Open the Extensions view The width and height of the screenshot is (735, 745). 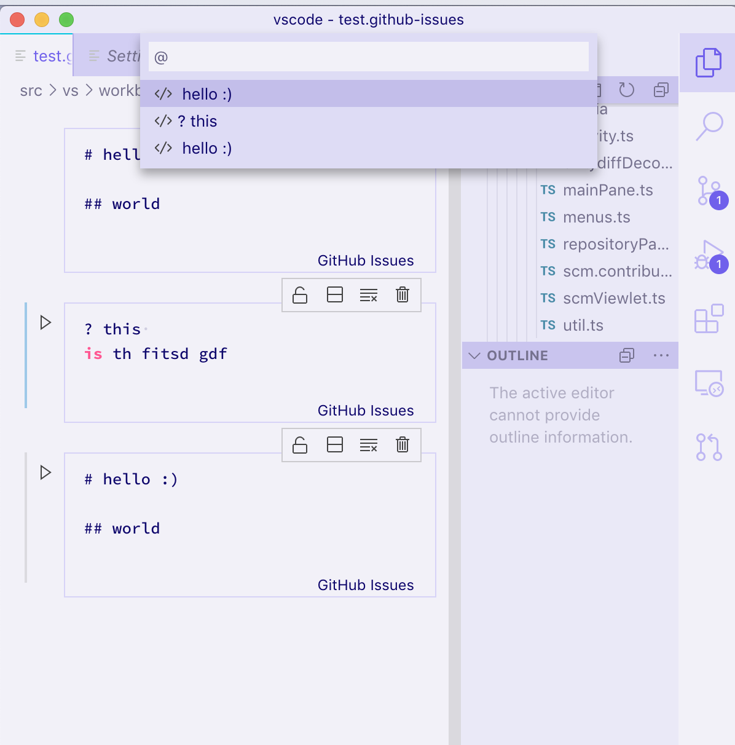coord(708,318)
